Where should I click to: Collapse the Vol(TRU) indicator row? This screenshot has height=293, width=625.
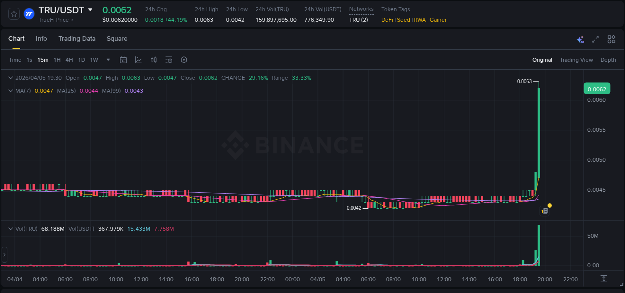pyautogui.click(x=10, y=228)
